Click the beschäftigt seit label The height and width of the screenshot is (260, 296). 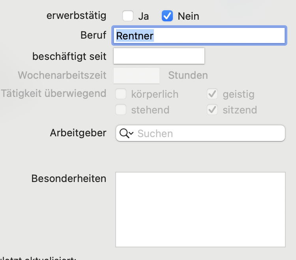coord(69,56)
